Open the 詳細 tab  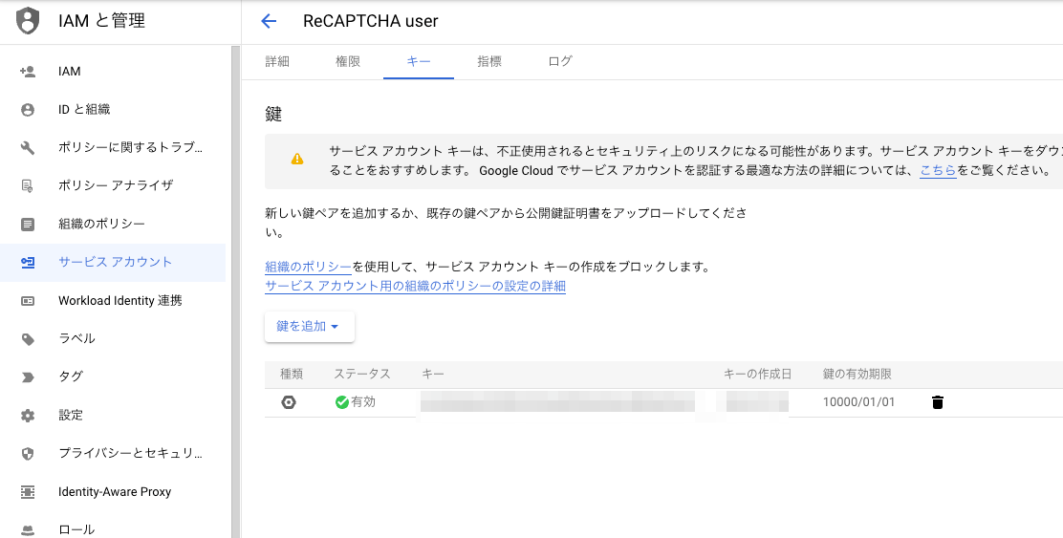277,62
